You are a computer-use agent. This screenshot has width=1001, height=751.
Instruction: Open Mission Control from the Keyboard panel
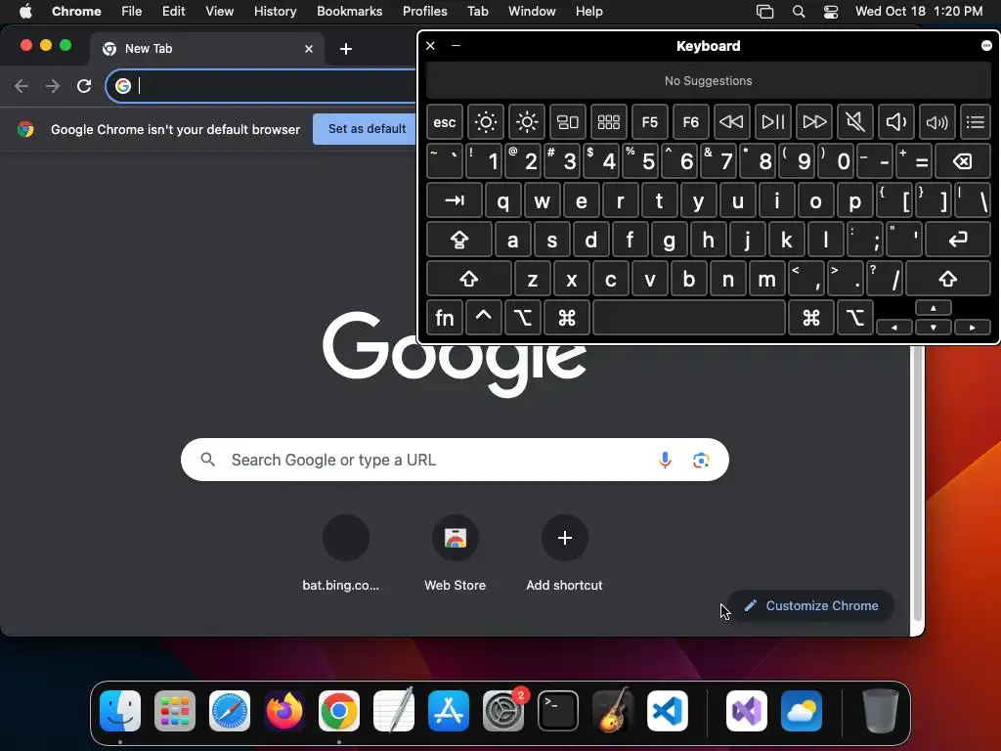568,122
